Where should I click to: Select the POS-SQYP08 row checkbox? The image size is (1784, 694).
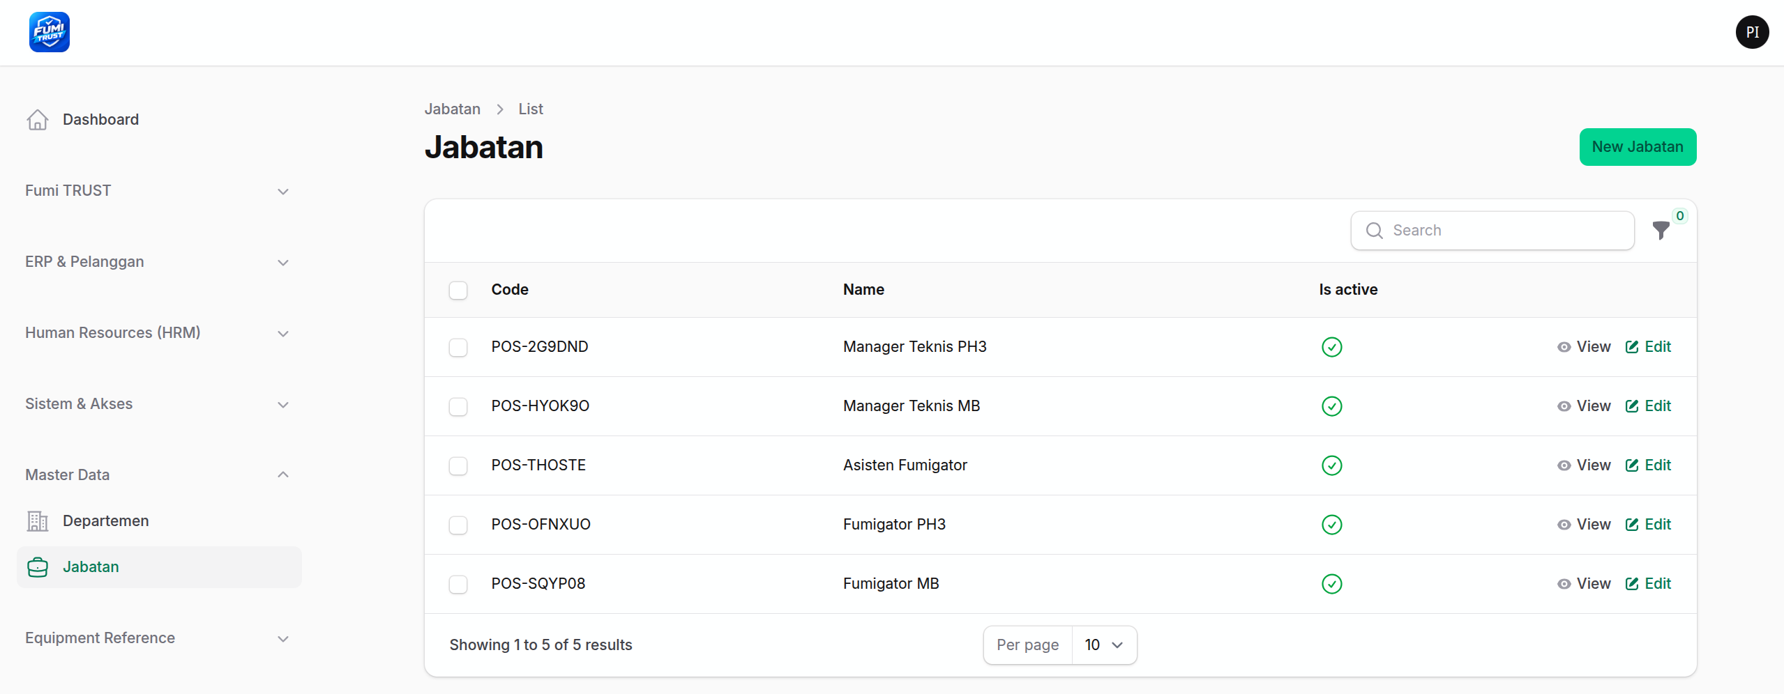[x=458, y=584]
